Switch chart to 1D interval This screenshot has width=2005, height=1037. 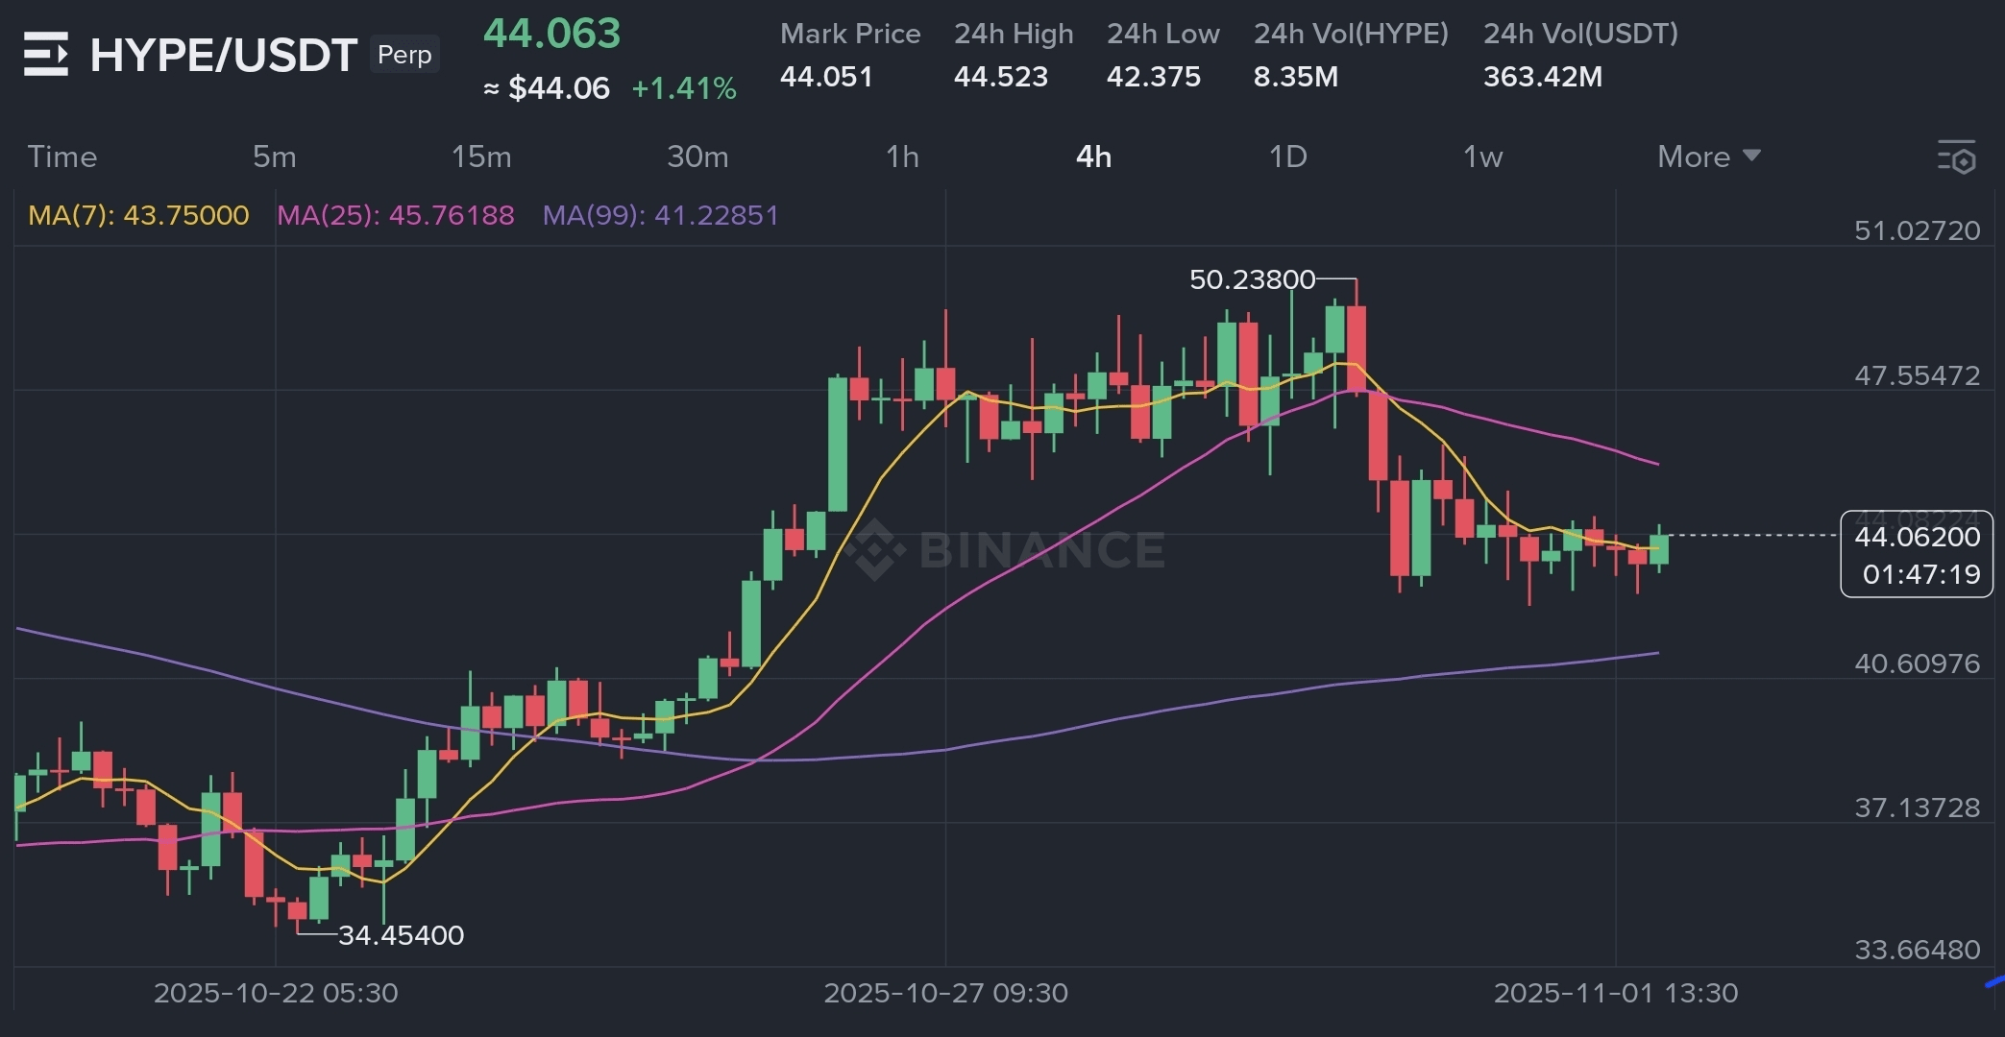pos(1287,157)
